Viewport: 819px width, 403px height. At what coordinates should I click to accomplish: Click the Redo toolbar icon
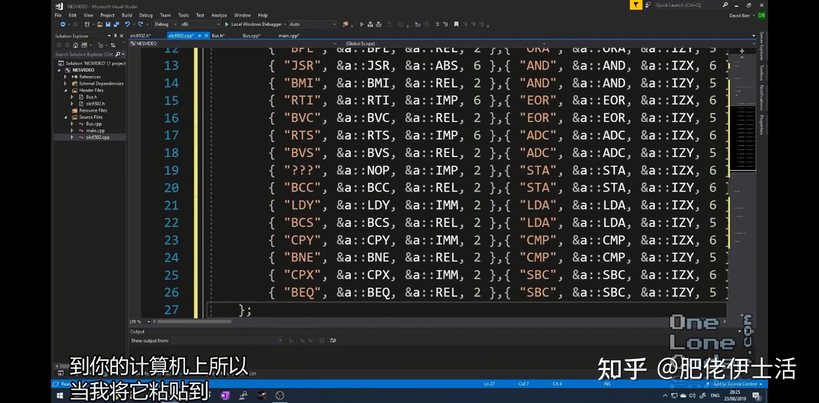[x=141, y=24]
